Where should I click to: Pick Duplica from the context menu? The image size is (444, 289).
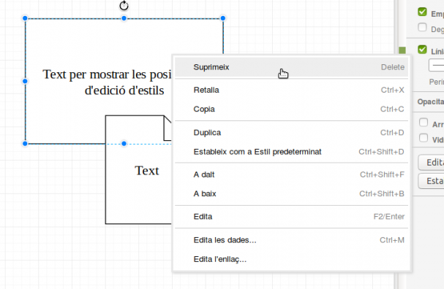point(291,133)
